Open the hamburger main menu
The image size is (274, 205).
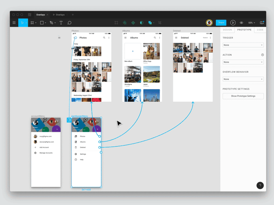[14, 23]
